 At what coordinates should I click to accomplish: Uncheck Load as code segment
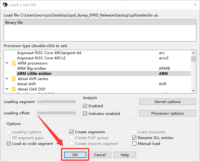click(9, 144)
